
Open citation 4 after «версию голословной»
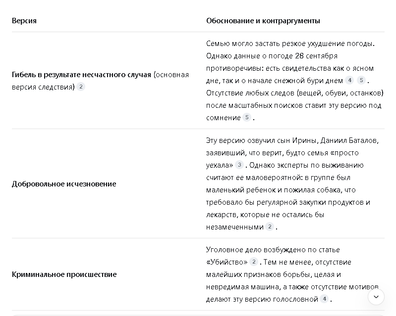(x=324, y=299)
